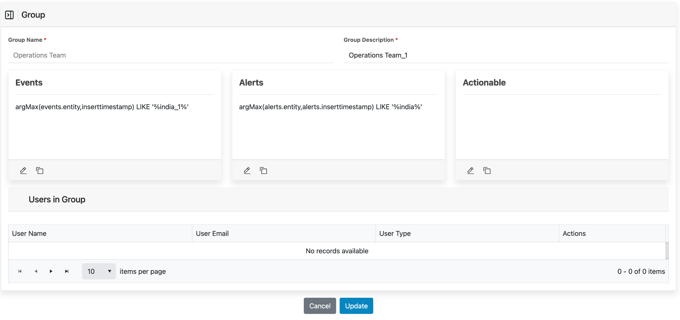Focus the Group Name input field
680x320 pixels.
point(171,55)
